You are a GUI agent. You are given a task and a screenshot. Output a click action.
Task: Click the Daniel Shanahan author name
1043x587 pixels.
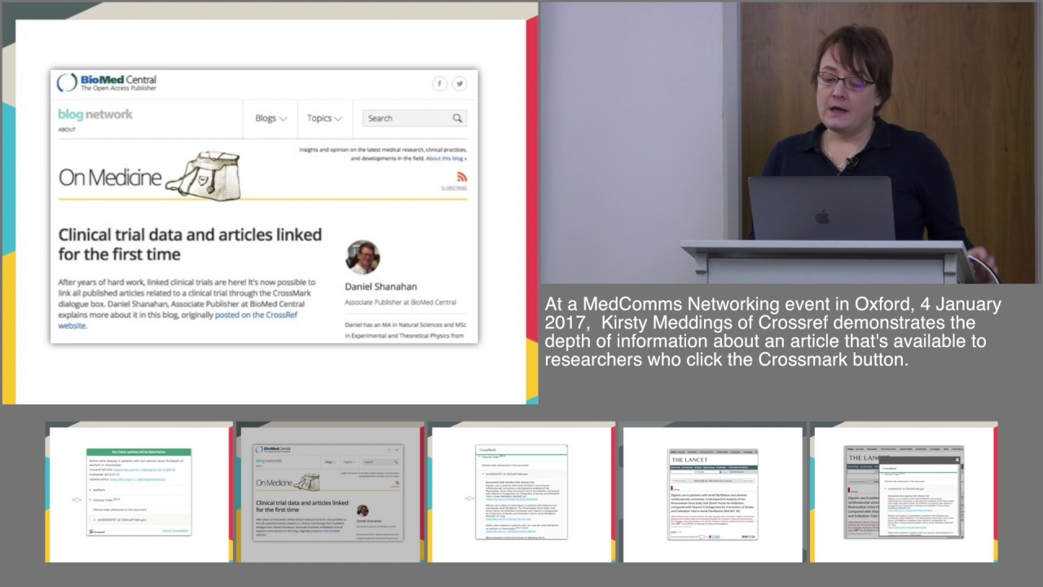381,286
